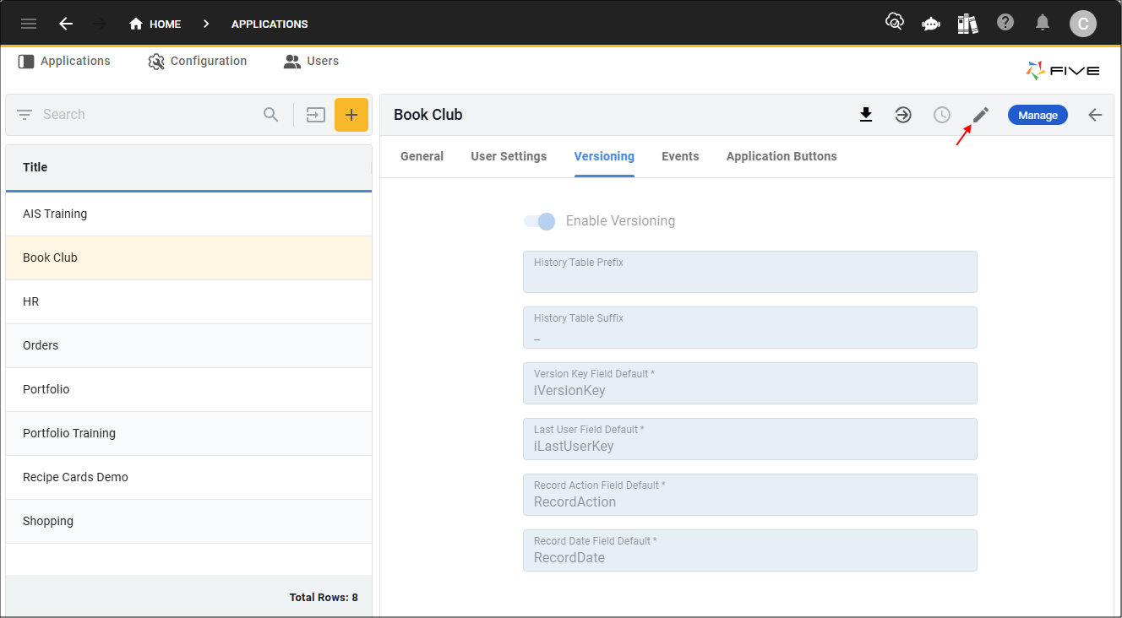Select the Book Club row
This screenshot has height=618, width=1122.
pos(188,257)
